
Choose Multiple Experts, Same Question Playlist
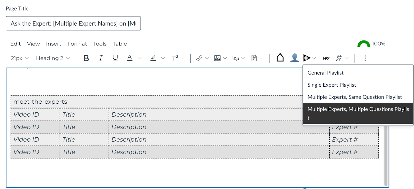358,97
